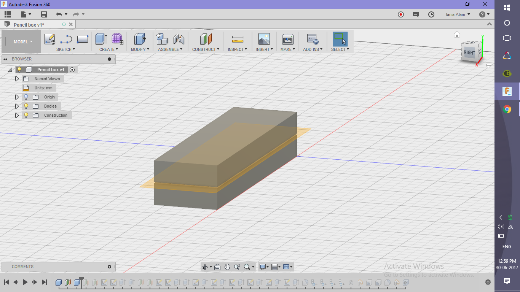Open the ASSEMBLE menu

pyautogui.click(x=170, y=49)
